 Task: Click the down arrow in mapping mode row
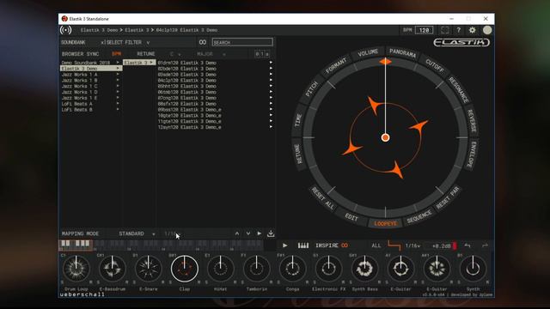click(x=248, y=233)
